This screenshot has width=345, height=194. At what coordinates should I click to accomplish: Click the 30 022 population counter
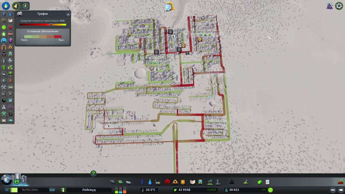[234, 190]
